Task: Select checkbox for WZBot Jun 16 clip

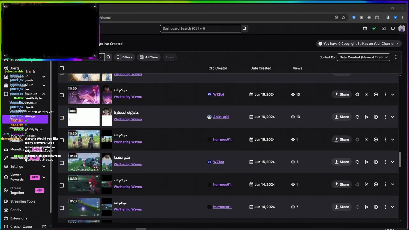Action: 62,95
